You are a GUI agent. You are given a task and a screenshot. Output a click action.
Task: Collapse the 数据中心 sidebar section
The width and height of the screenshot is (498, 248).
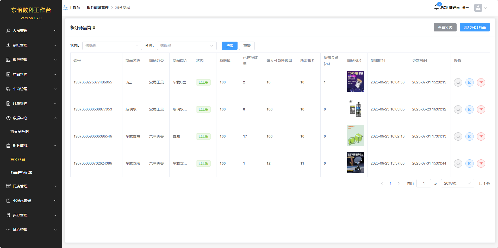click(x=31, y=118)
